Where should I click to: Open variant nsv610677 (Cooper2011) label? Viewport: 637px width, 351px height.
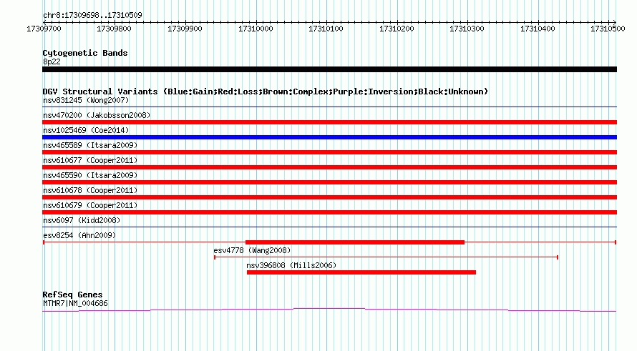[x=90, y=160]
